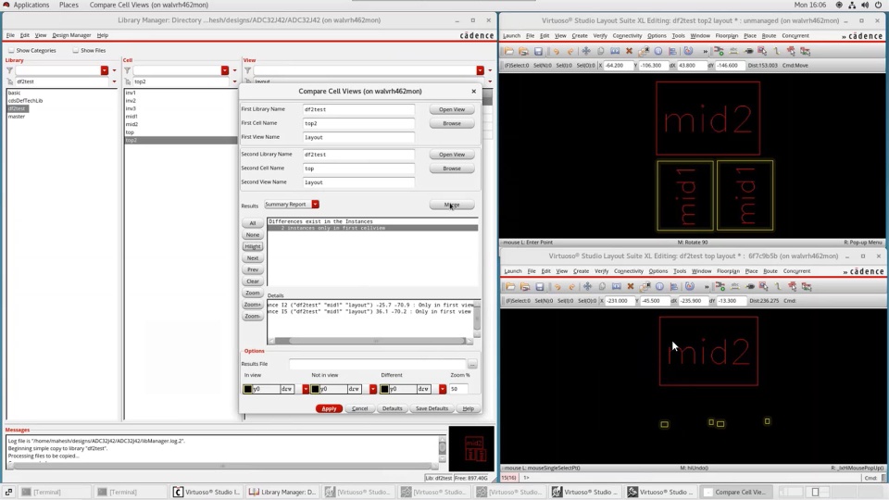The image size is (889, 500).
Task: Select the Move tool in top layout toolbar
Action: [587, 287]
